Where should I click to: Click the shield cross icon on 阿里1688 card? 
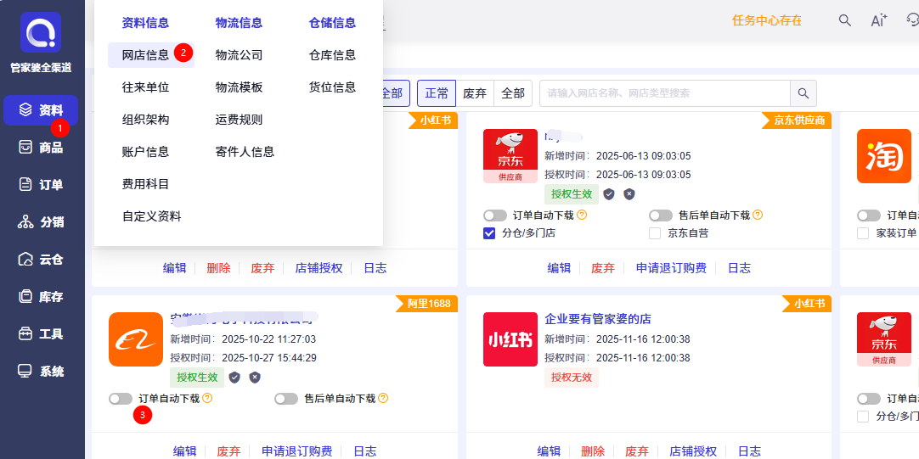[x=254, y=378]
